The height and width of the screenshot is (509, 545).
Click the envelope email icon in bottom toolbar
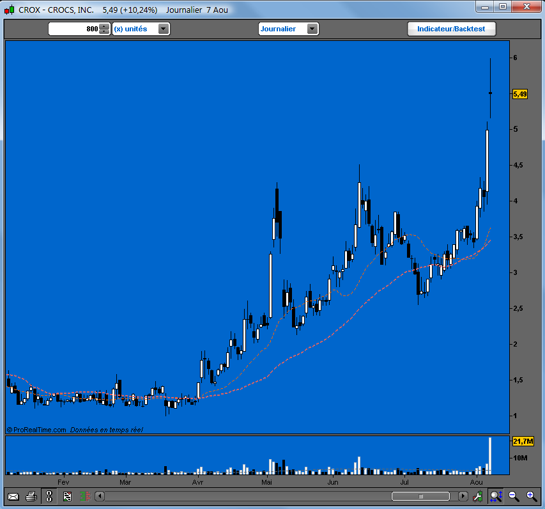tap(13, 496)
